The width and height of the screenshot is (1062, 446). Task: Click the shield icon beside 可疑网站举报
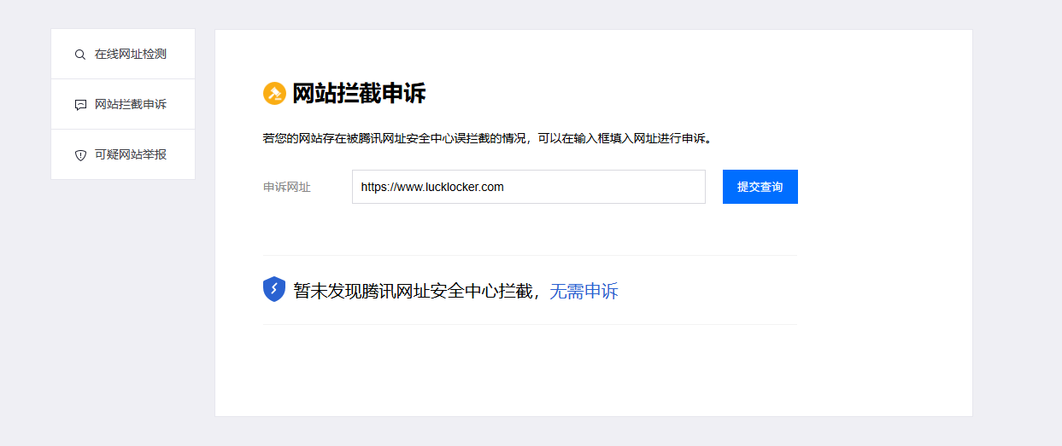point(80,155)
